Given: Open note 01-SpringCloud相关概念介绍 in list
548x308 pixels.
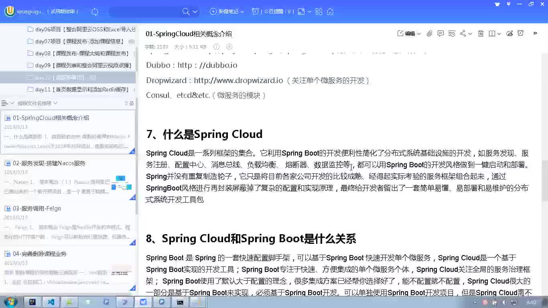Looking at the screenshot, I should [x=68, y=132].
